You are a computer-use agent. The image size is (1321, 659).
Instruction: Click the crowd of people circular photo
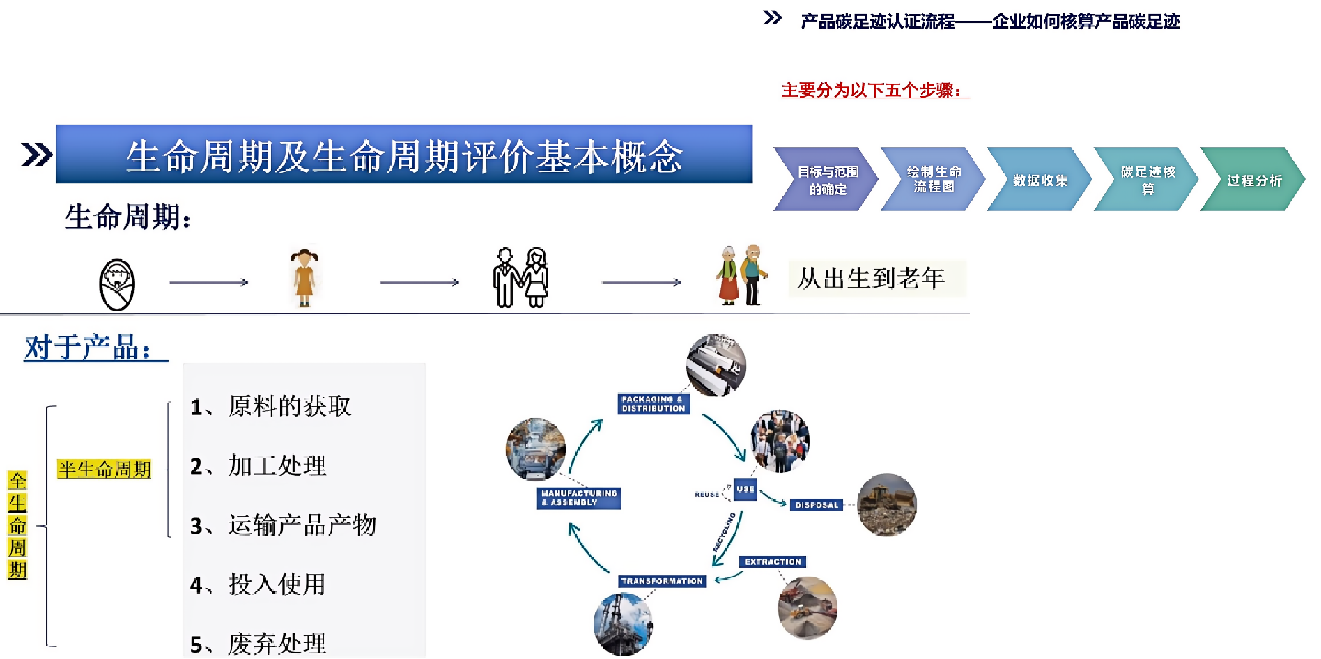[x=780, y=441]
